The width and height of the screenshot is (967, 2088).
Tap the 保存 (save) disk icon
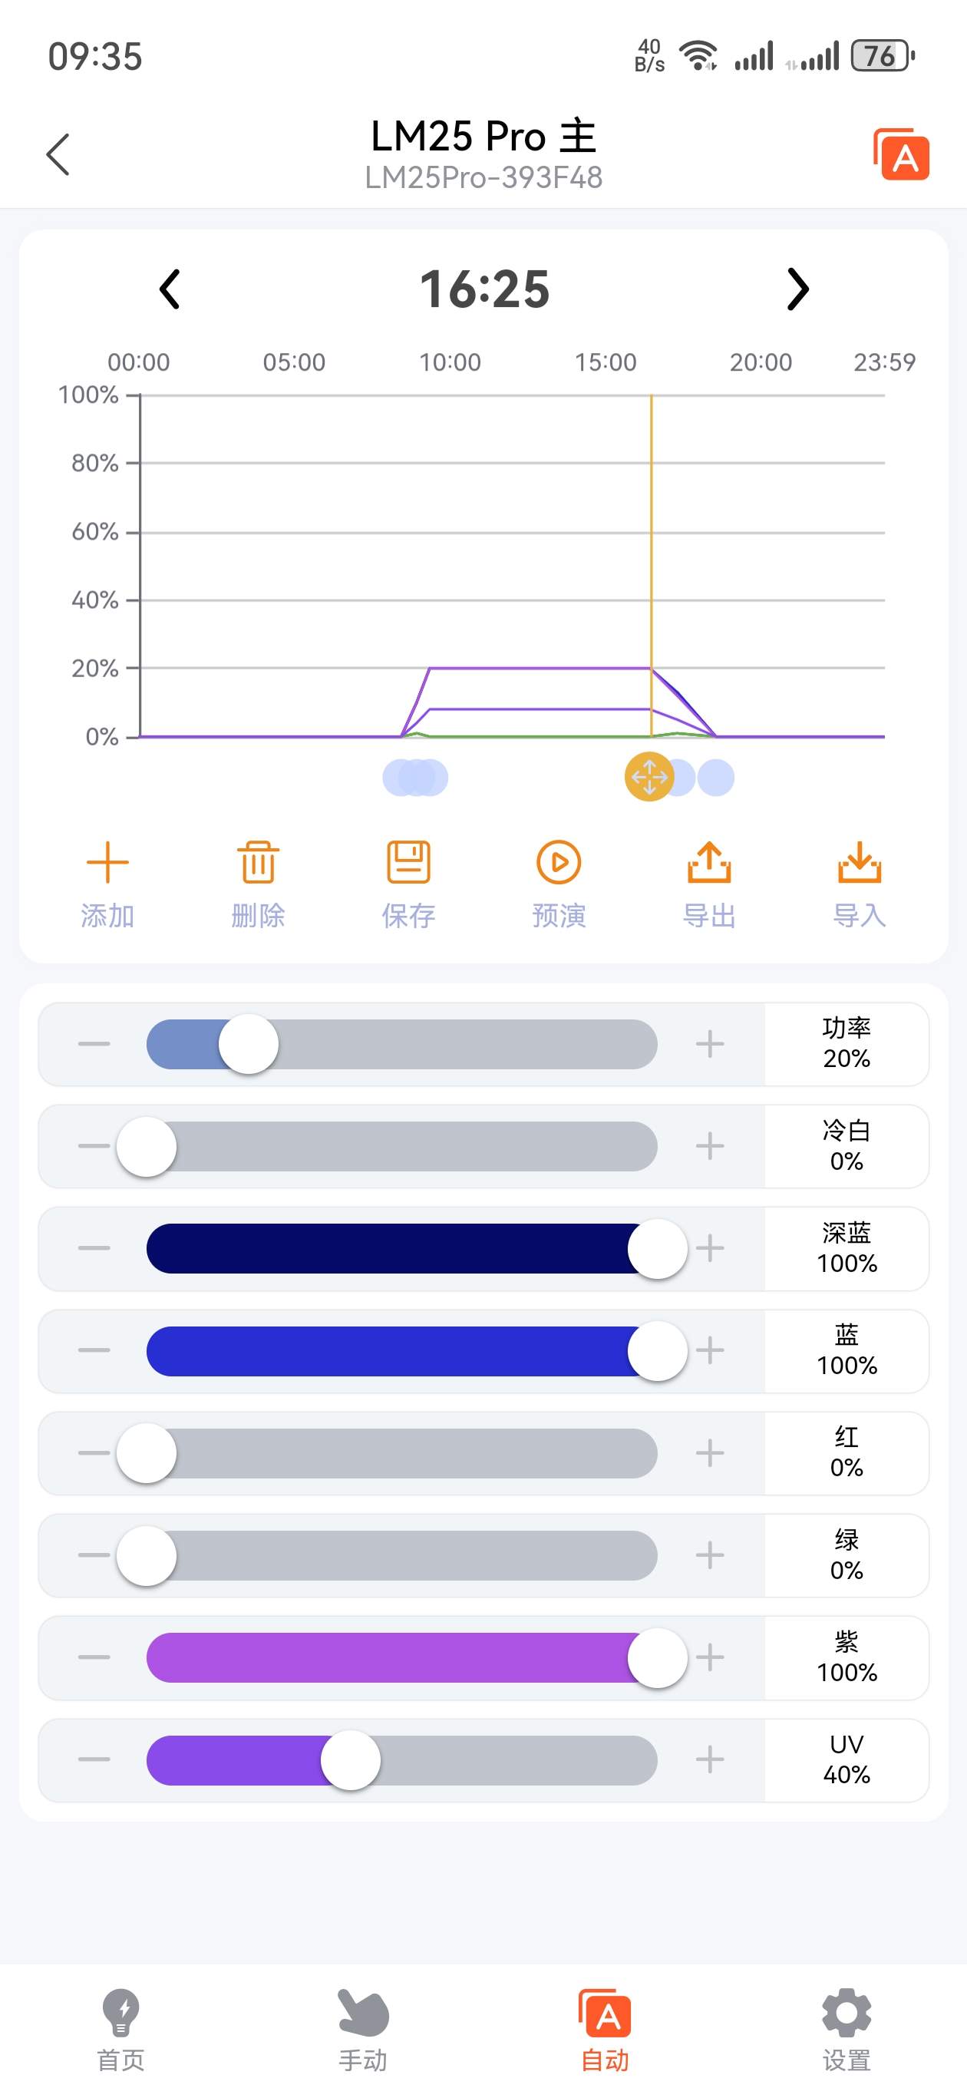(408, 862)
